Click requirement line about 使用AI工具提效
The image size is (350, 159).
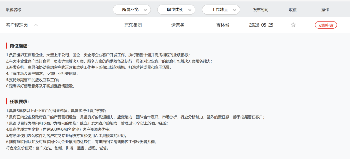tap(66, 135)
